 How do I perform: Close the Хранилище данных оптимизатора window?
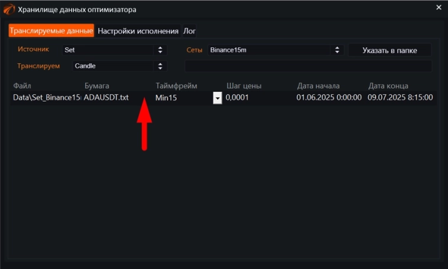438,8
